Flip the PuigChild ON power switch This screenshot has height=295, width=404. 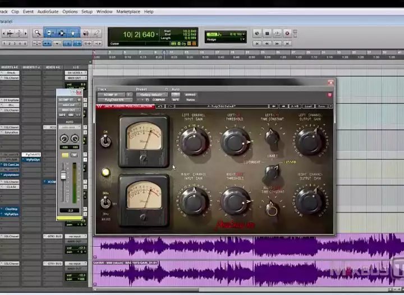pos(105,140)
